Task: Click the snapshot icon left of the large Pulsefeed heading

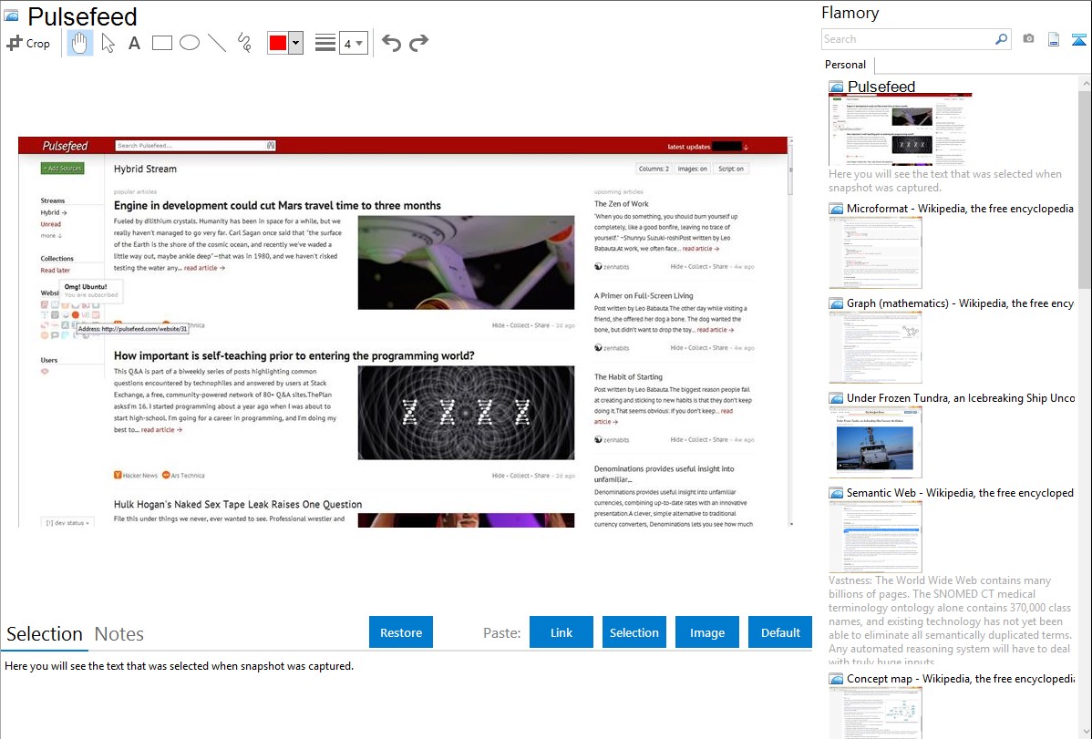Action: [11, 15]
